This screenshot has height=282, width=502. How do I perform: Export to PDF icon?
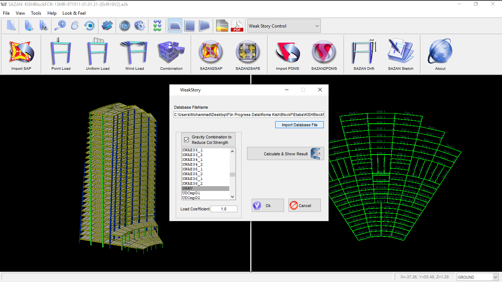[237, 26]
